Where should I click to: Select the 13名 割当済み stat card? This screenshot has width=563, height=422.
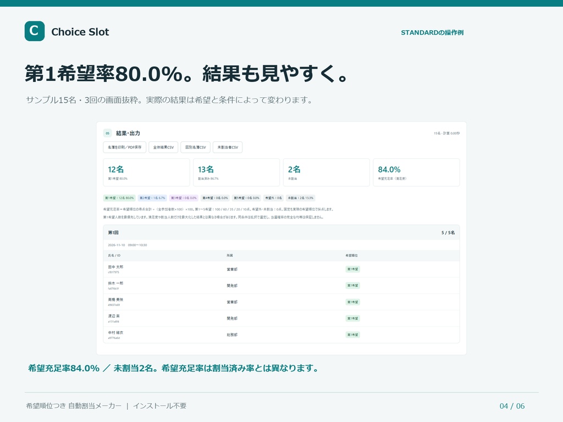[x=236, y=173]
